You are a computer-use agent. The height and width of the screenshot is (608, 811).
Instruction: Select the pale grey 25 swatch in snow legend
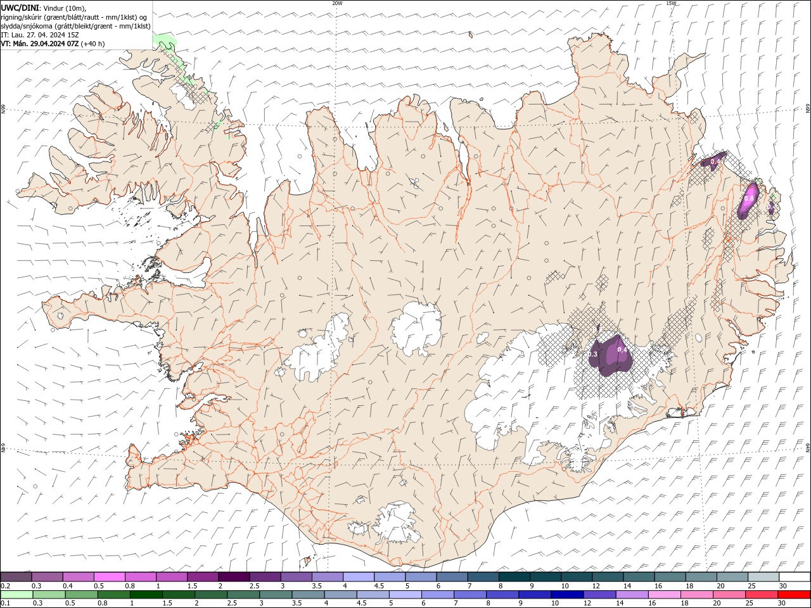763,577
